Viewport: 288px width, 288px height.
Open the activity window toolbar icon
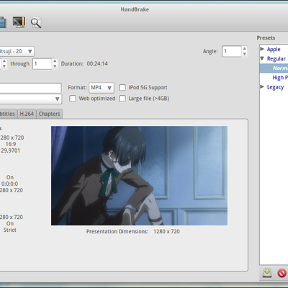[x=19, y=22]
